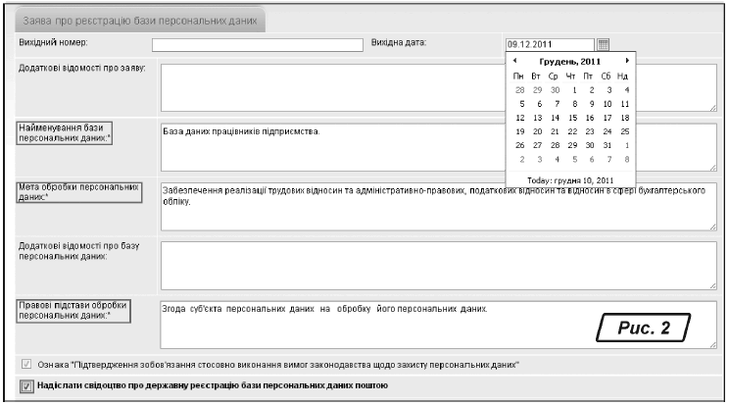Image resolution: width=729 pixels, height=405 pixels.
Task: Toggle 'Надіслати свідоцтво' postal delivery checkbox
Action: [25, 386]
